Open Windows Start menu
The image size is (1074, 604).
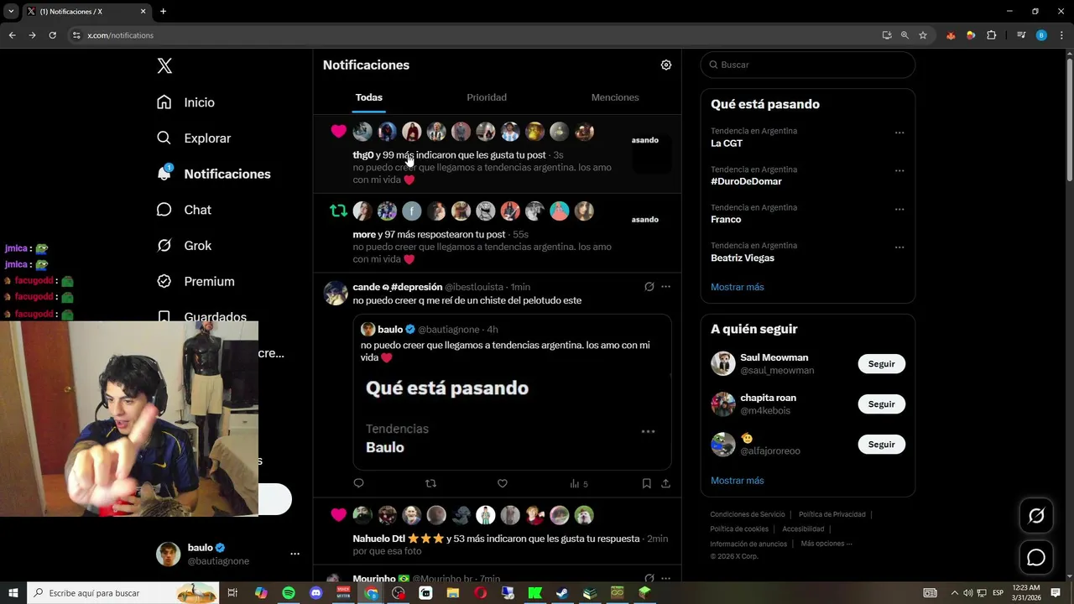[x=13, y=593]
